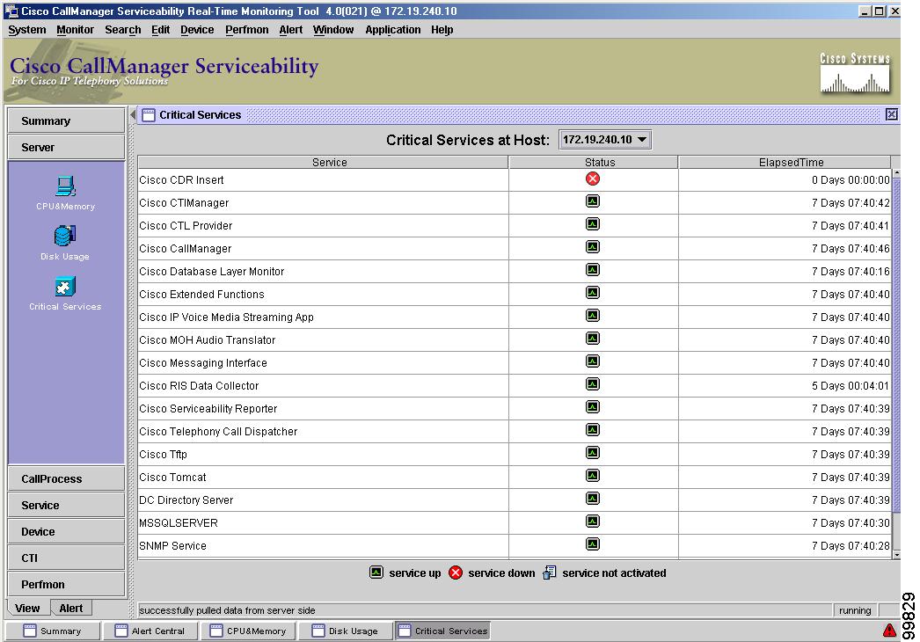Expand the CTI sidebar section
The image size is (920, 642).
click(x=66, y=558)
